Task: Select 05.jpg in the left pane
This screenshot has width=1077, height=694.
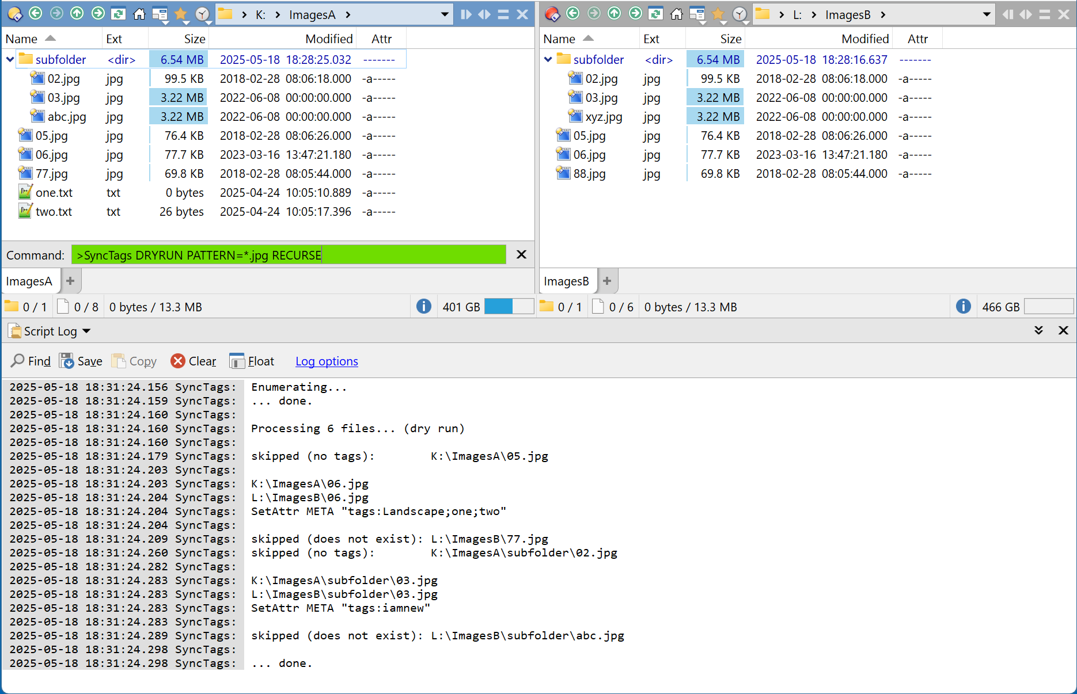Action: 52,136
